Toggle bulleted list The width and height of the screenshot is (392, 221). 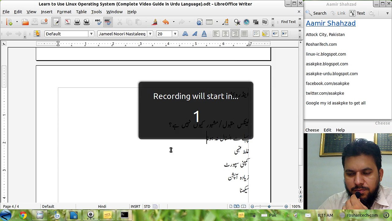[266, 34]
